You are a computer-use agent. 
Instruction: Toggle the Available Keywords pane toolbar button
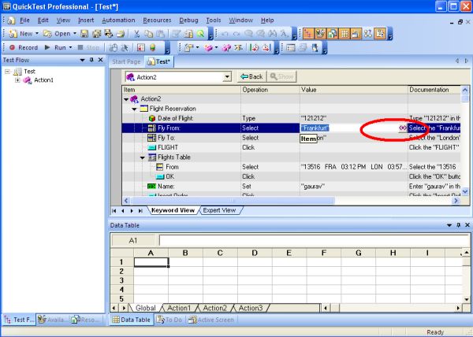[320, 34]
